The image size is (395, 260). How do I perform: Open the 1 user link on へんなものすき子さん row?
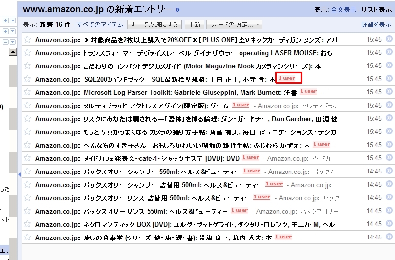pyautogui.click(x=322, y=144)
